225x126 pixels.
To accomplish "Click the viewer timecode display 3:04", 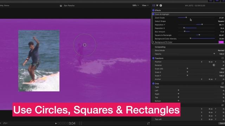I will 72,123.
